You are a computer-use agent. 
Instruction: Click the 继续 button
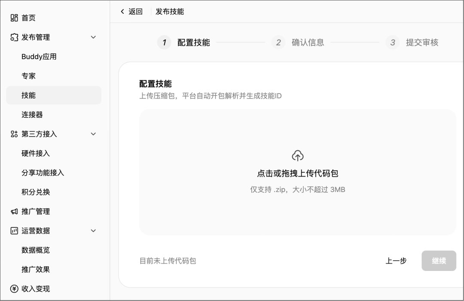tap(439, 261)
